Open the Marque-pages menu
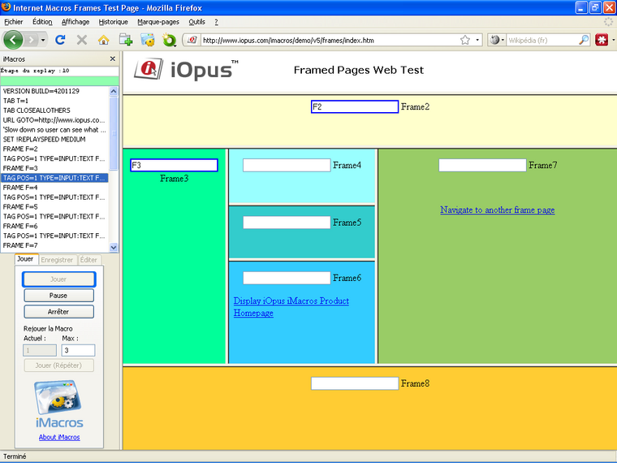 click(158, 22)
